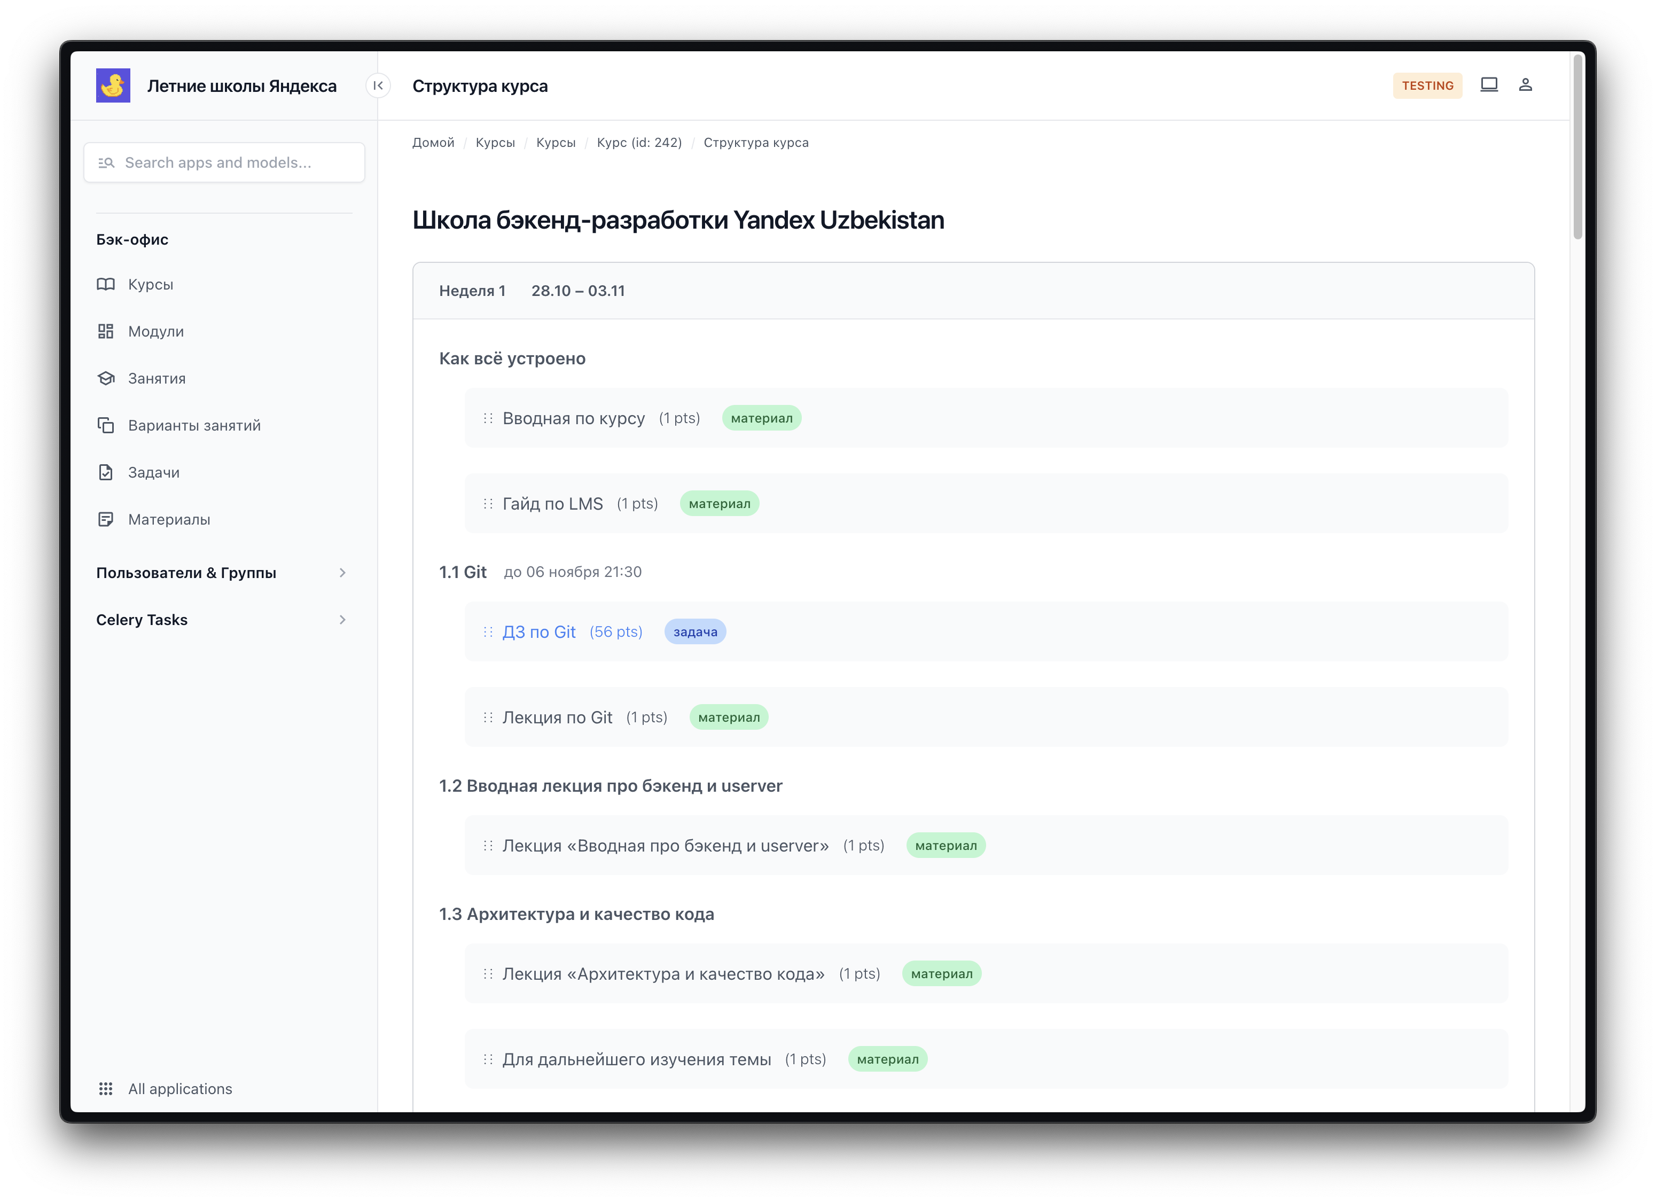
Task: Click the chevron beside Пользователи & Группы
Action: coord(342,573)
